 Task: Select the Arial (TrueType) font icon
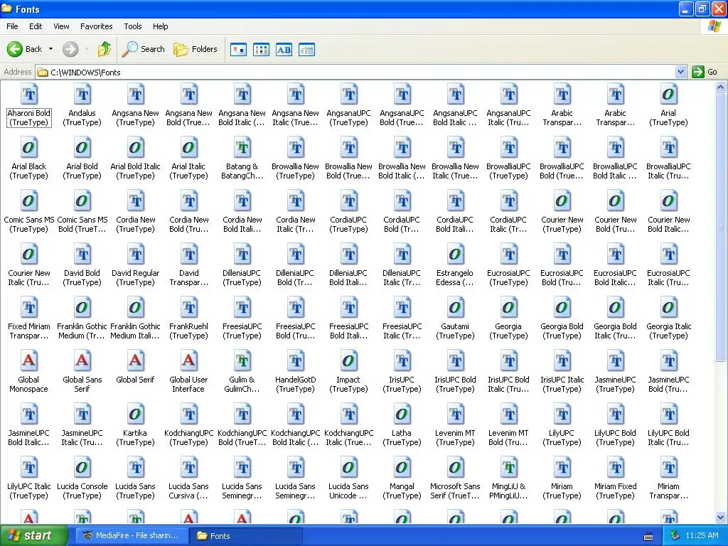coord(668,95)
